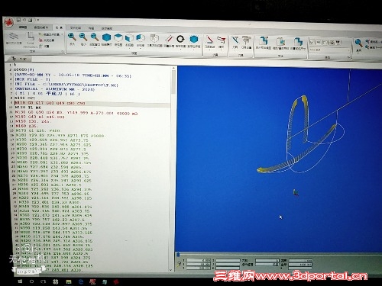Expand dropdown under red toolpath line icon
Viewport: 382px width, 286px height.
point(209,50)
